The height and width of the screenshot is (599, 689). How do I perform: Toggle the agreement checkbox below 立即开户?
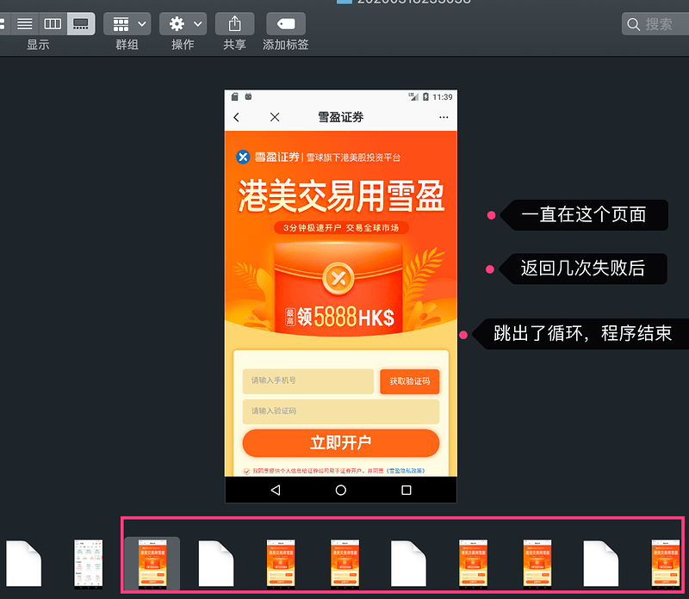pos(247,472)
